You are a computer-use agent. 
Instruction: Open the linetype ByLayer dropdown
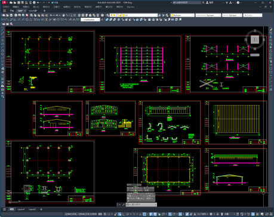click(208, 15)
